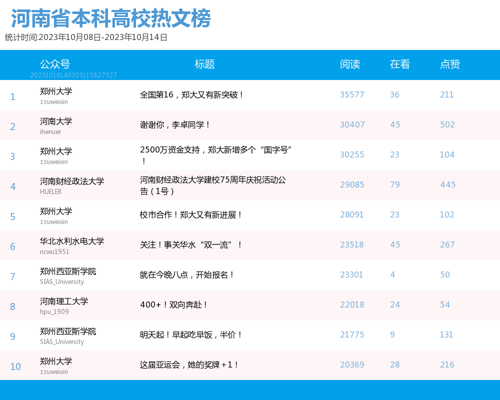
Task: Click the 统计时间 date range line
Action: coord(86,37)
